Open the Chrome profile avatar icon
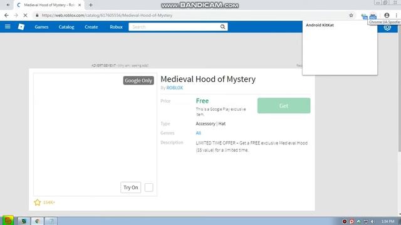Screen dimensions: 401x225 click(387, 15)
